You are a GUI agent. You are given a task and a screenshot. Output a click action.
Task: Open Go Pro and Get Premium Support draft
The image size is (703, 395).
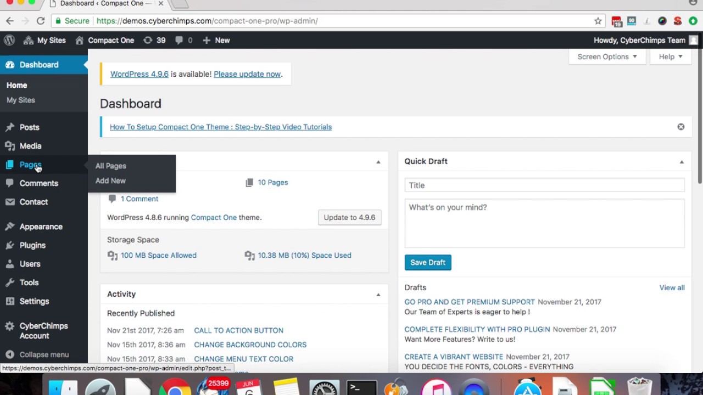(470, 302)
